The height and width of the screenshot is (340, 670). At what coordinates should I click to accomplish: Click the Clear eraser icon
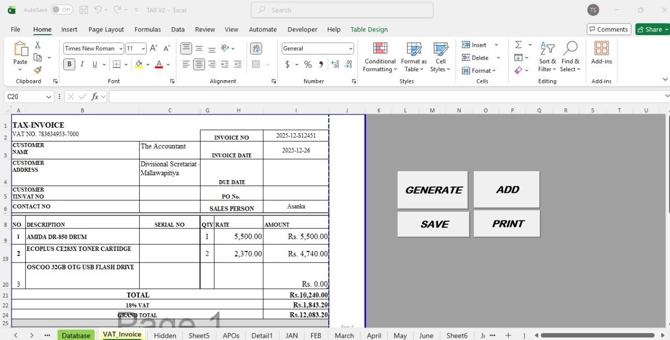coord(518,70)
